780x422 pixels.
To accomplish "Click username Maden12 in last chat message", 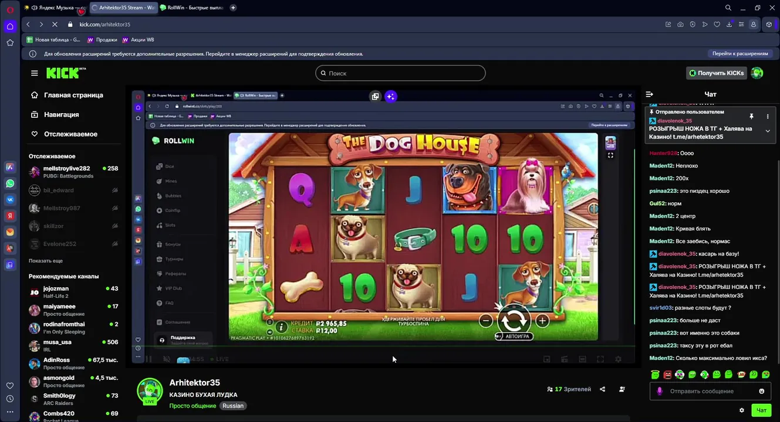I will pyautogui.click(x=661, y=358).
